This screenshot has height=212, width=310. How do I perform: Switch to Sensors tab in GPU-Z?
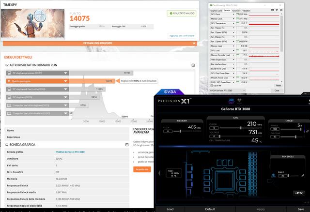(x=227, y=11)
